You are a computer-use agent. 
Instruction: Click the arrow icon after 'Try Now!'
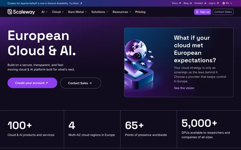pyautogui.click(x=81, y=3)
